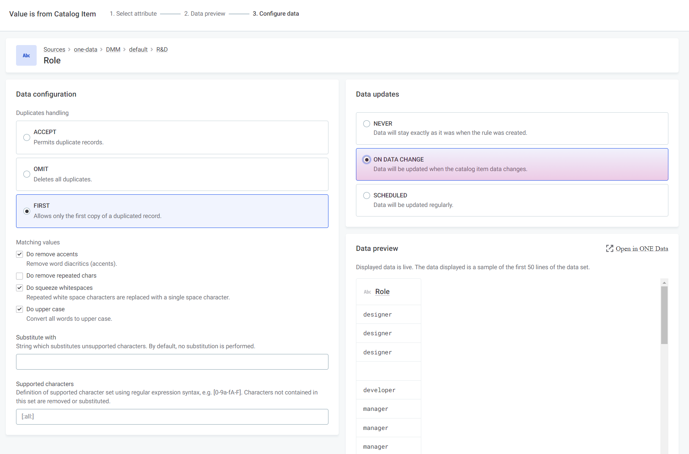The width and height of the screenshot is (689, 454).
Task: Open Sources in the breadcrumb
Action: [x=54, y=50]
